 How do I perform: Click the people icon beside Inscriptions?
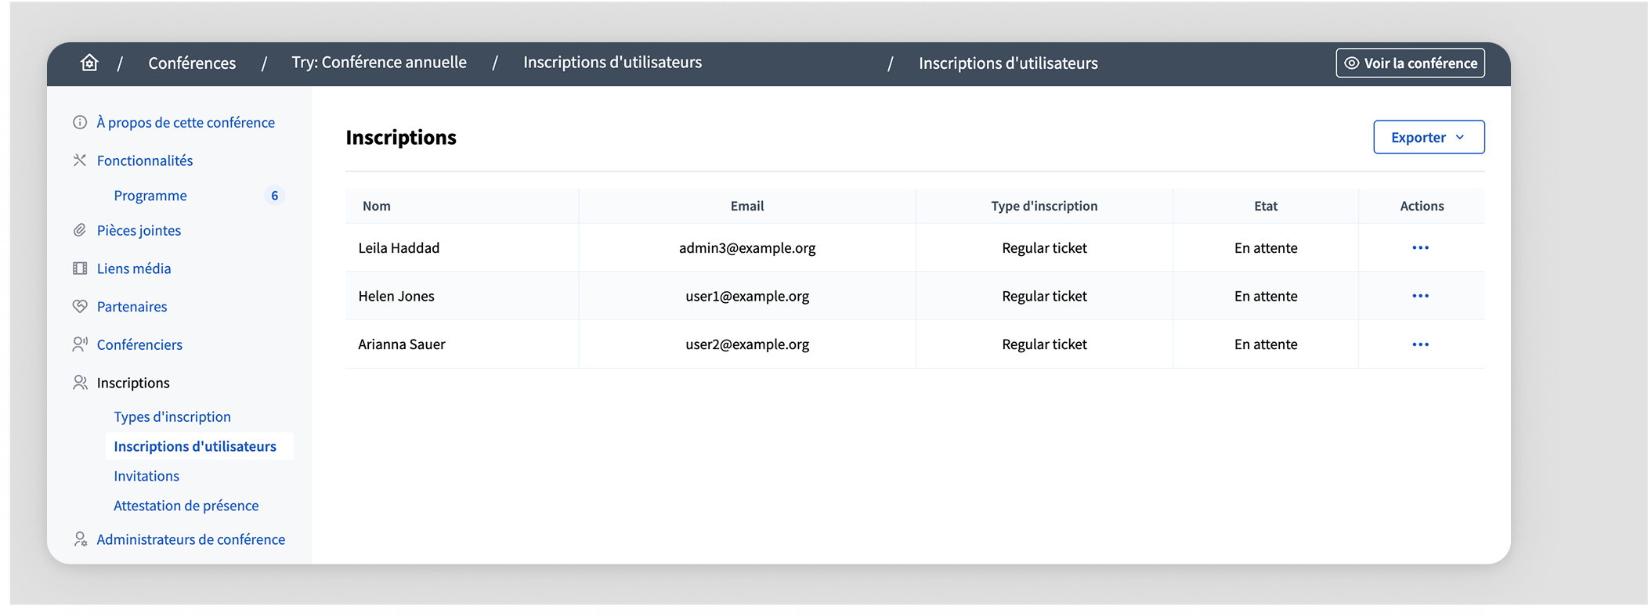tap(80, 383)
